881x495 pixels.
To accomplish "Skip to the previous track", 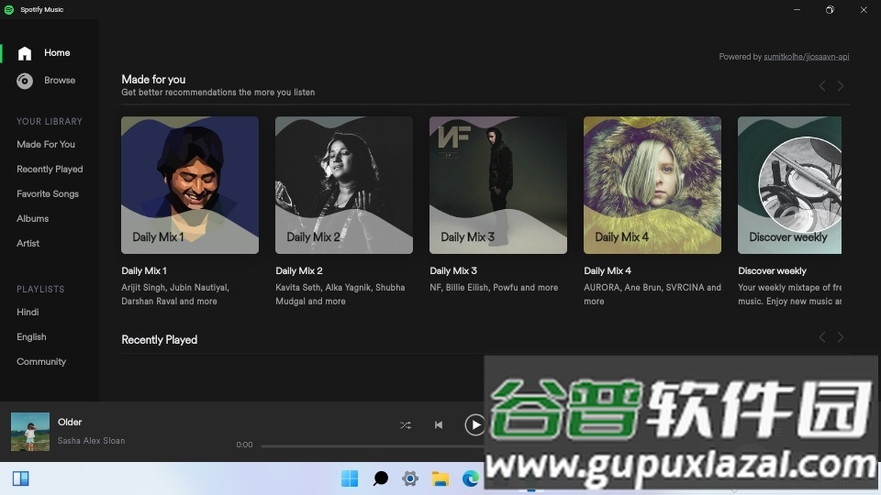I will coord(439,425).
